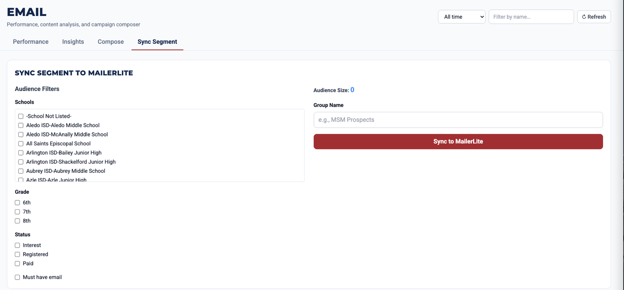Toggle the 6th grade filter
The image size is (624, 290).
click(17, 202)
